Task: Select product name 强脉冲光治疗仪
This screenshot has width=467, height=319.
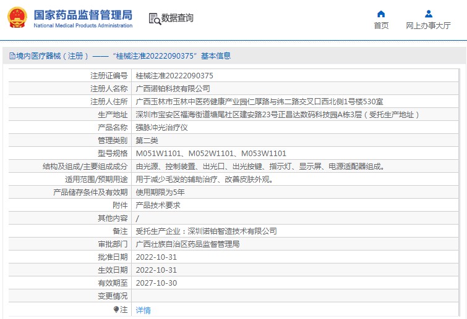Action: [x=161, y=128]
